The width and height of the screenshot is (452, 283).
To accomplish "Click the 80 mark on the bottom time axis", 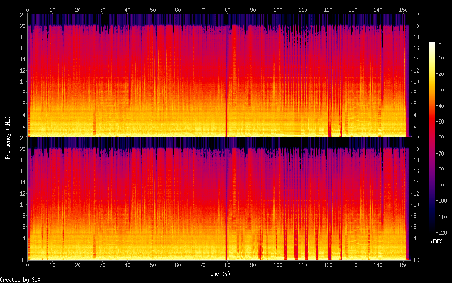I will coord(227,265).
